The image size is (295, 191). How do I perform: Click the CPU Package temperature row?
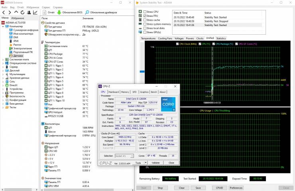[66, 54]
